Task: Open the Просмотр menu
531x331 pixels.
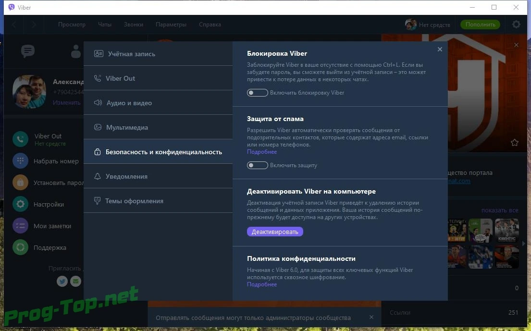Action: click(72, 25)
